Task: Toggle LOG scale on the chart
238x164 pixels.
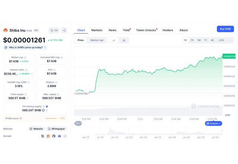Action: (x=221, y=40)
